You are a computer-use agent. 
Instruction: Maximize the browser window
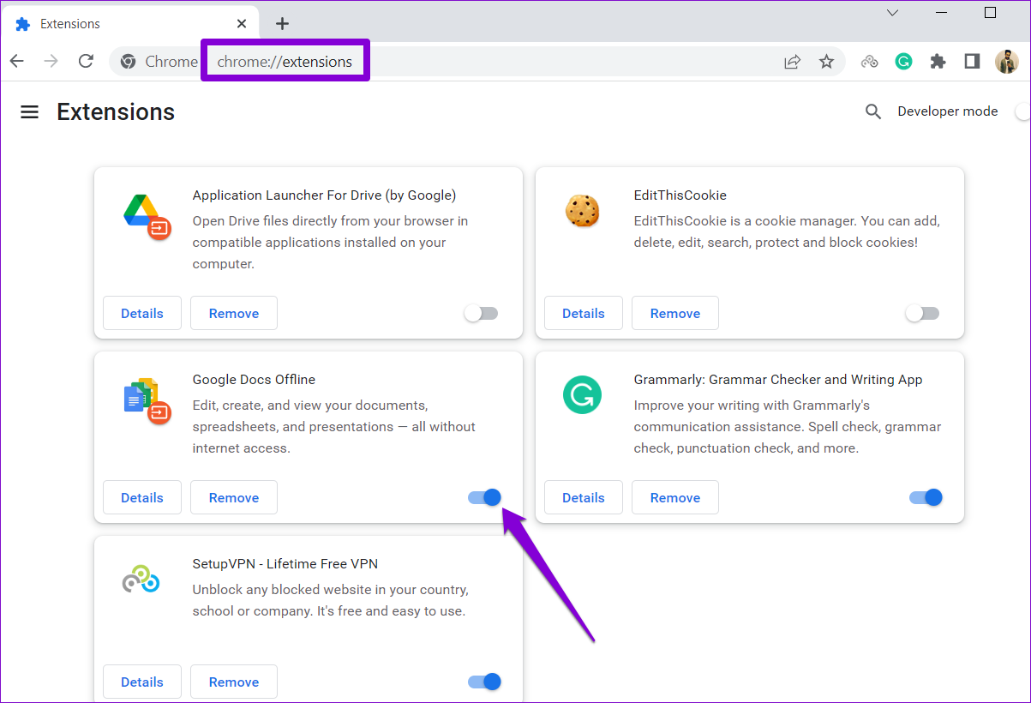(991, 13)
